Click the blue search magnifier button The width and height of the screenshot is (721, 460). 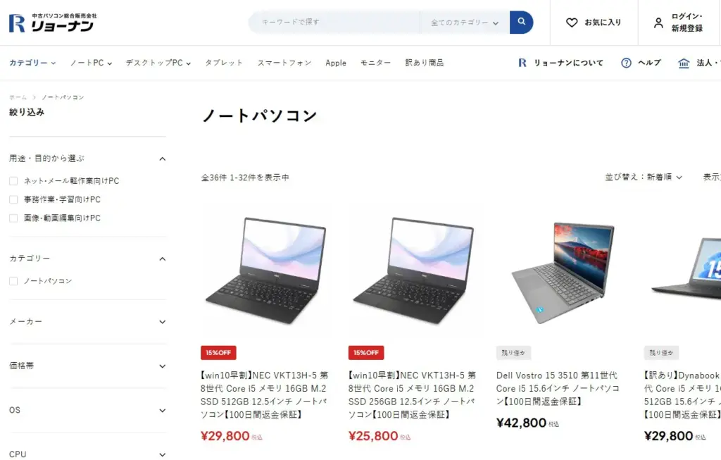pyautogui.click(x=521, y=22)
